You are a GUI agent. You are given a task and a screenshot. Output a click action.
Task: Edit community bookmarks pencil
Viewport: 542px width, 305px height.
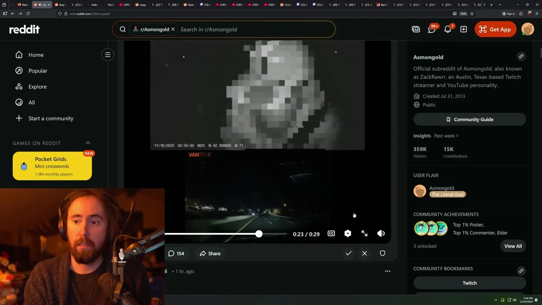pyautogui.click(x=521, y=270)
